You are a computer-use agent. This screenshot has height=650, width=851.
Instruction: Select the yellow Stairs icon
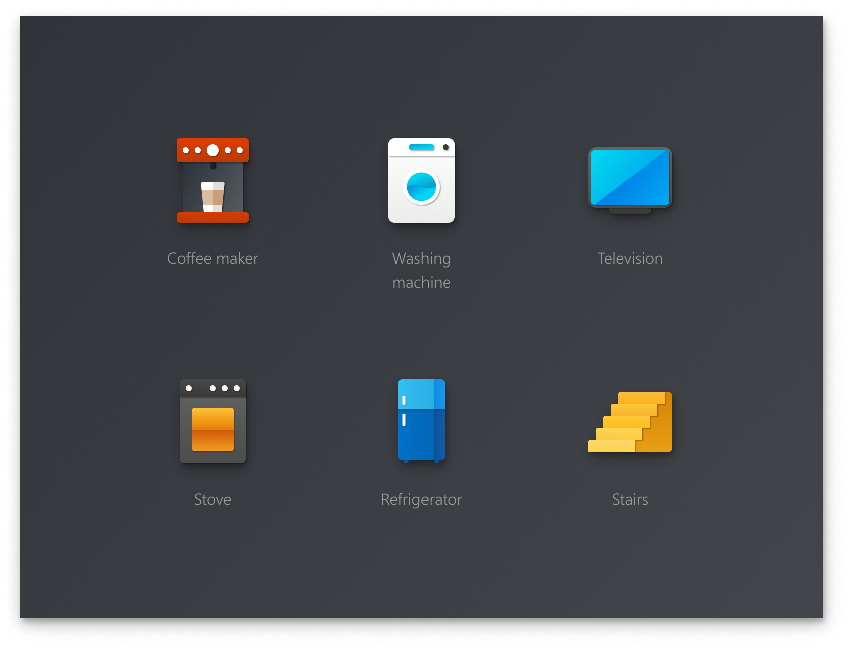[630, 422]
